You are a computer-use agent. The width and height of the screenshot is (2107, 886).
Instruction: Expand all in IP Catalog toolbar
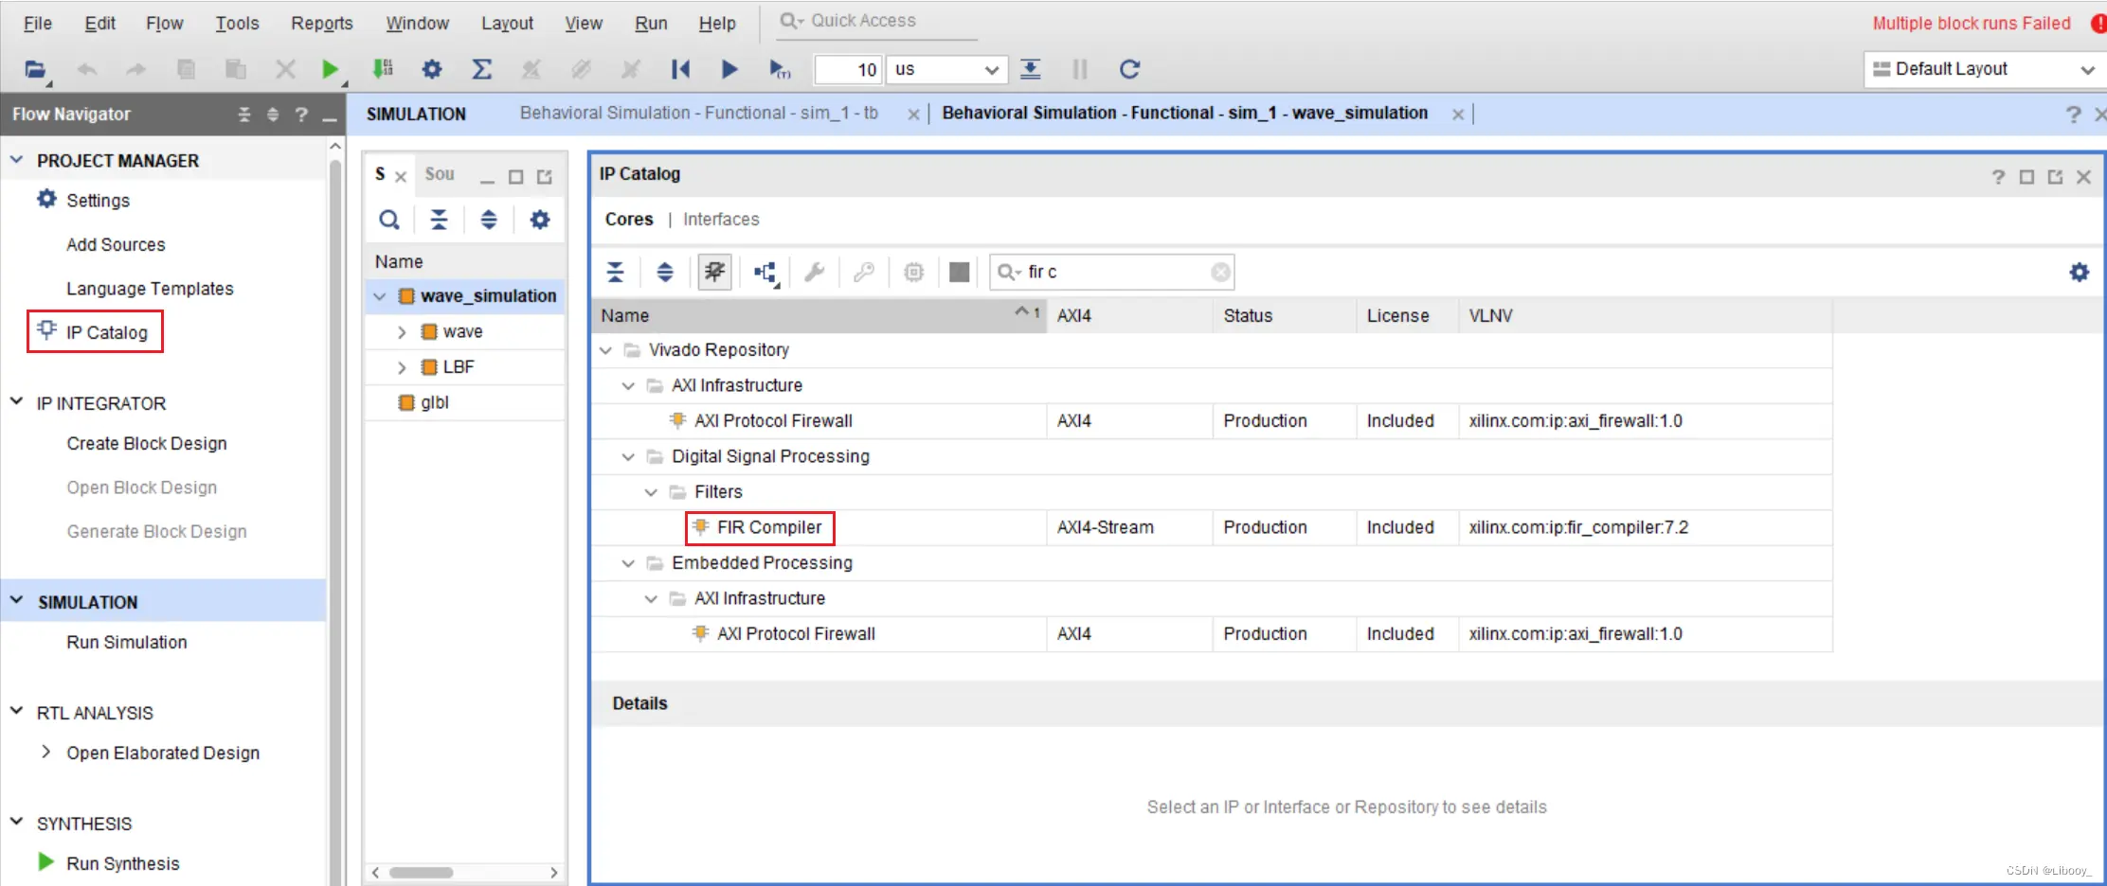(665, 273)
